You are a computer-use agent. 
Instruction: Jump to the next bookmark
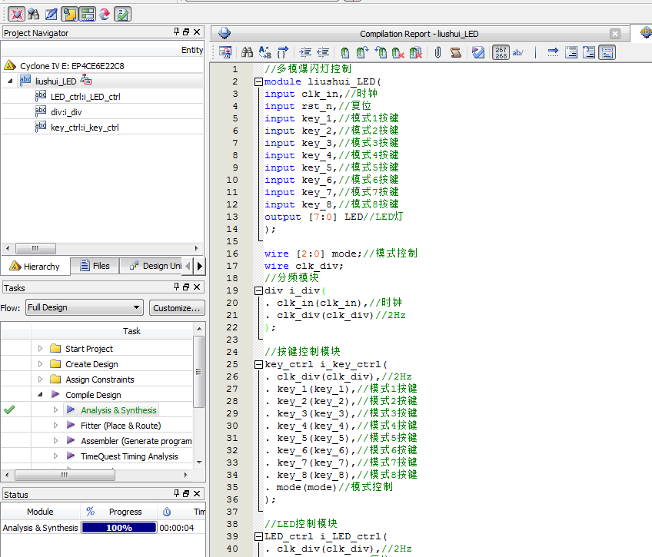pos(362,52)
